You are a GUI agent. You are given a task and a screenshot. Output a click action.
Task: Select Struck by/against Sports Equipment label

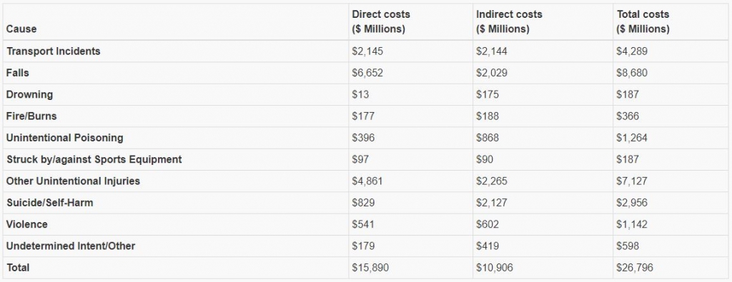pyautogui.click(x=94, y=159)
